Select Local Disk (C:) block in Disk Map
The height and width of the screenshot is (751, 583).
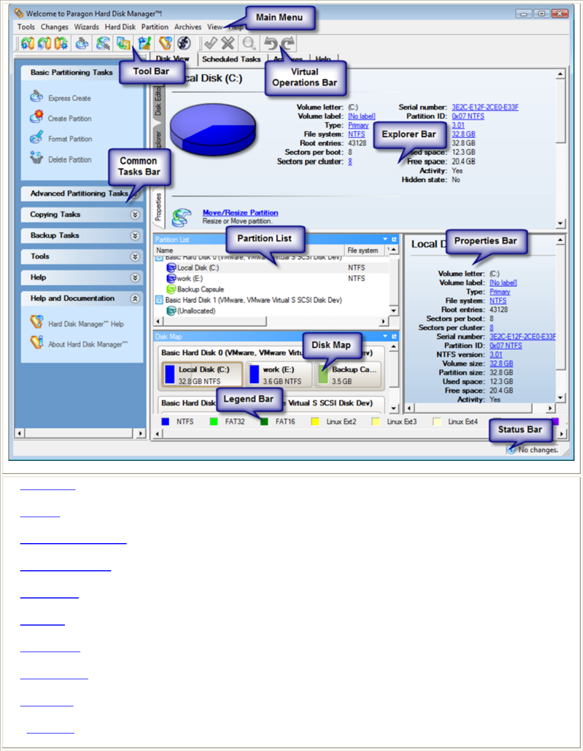tap(202, 375)
